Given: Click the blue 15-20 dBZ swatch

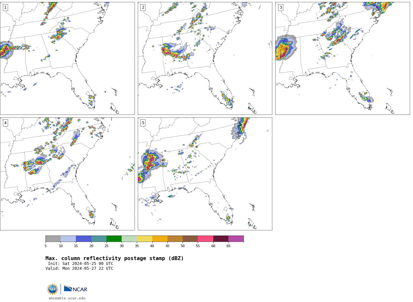Looking at the screenshot, I should [84, 239].
